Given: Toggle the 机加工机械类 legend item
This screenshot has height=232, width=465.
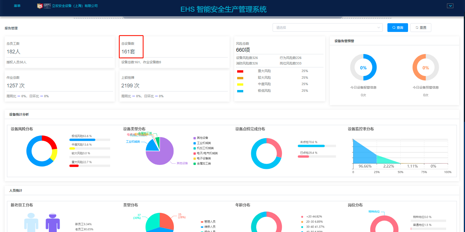Looking at the screenshot, I should point(203,148).
